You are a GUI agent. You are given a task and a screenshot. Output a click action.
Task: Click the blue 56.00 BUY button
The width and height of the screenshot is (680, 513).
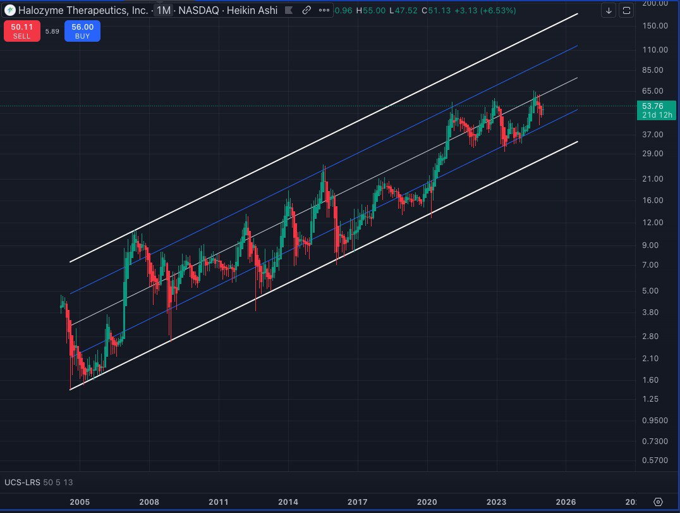point(82,30)
